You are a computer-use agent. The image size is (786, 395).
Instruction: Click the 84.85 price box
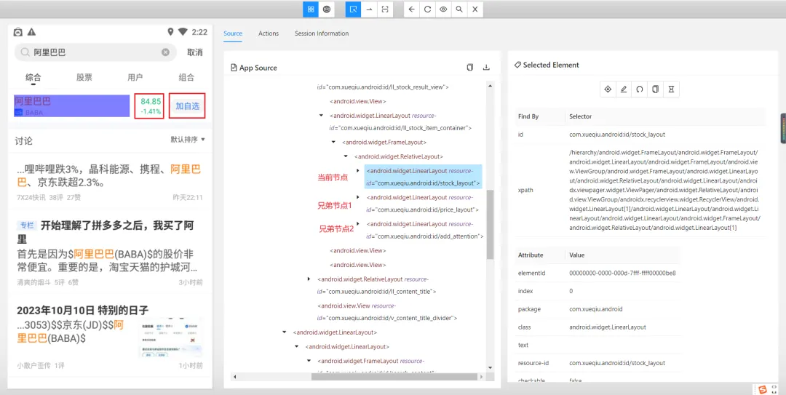pyautogui.click(x=149, y=105)
